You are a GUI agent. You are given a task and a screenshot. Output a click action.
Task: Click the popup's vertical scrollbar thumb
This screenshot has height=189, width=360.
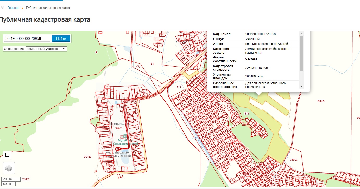[301, 53]
